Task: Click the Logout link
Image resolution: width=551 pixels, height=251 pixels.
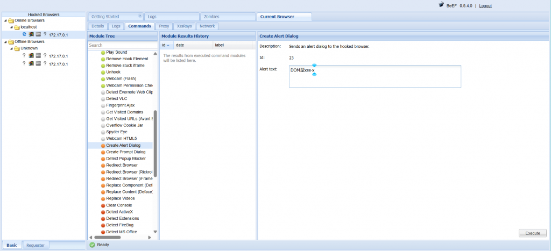Action: tap(485, 6)
